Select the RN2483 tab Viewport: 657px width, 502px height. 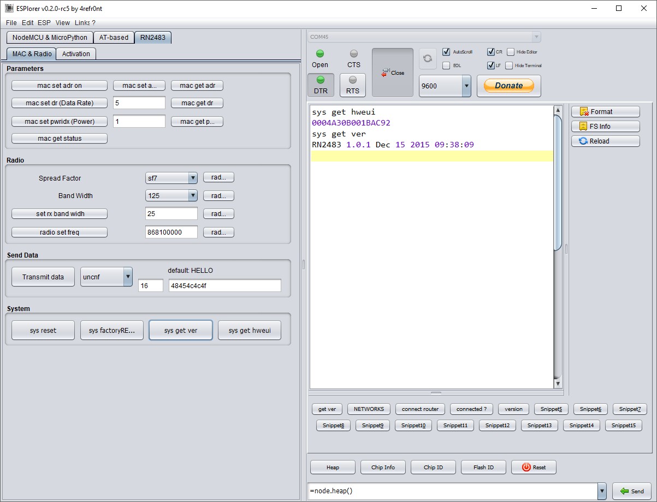point(153,37)
